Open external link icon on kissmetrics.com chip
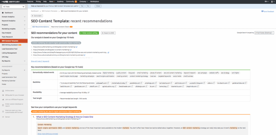Screen dimensions: 276x135 (183, 86)
